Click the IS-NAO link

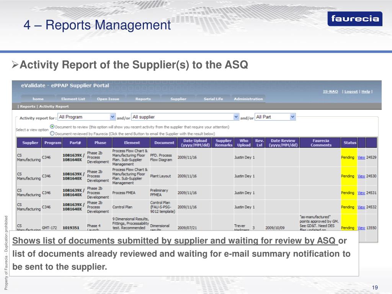(x=330, y=91)
